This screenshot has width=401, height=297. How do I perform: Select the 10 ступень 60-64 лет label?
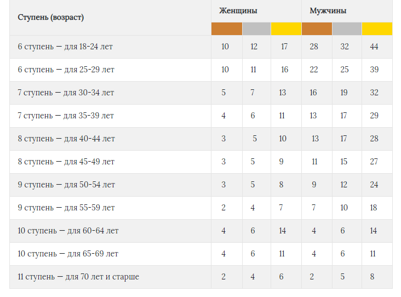[x=68, y=231]
